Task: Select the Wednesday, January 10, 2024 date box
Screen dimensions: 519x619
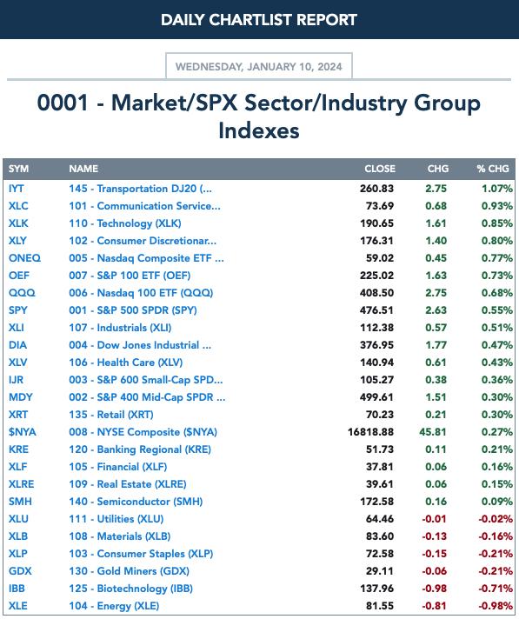Action: (x=259, y=66)
